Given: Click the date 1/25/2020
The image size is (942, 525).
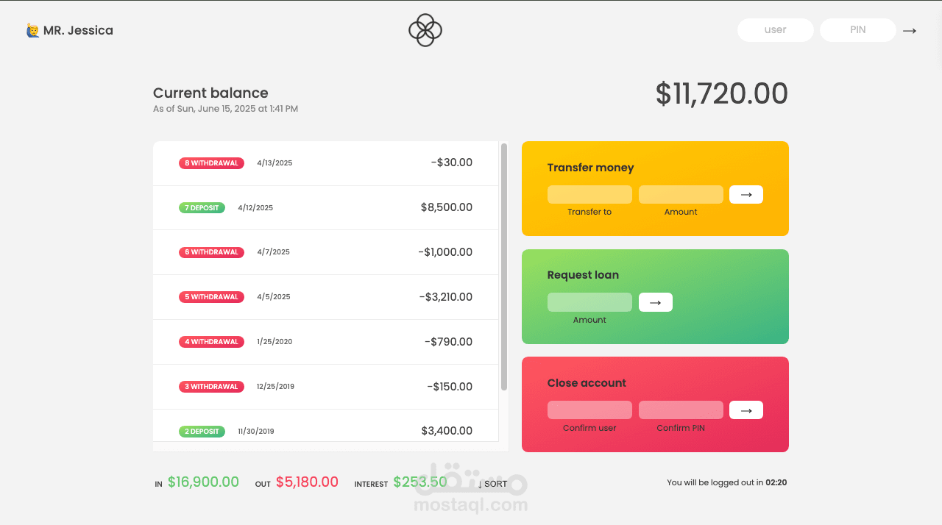Looking at the screenshot, I should tap(275, 342).
